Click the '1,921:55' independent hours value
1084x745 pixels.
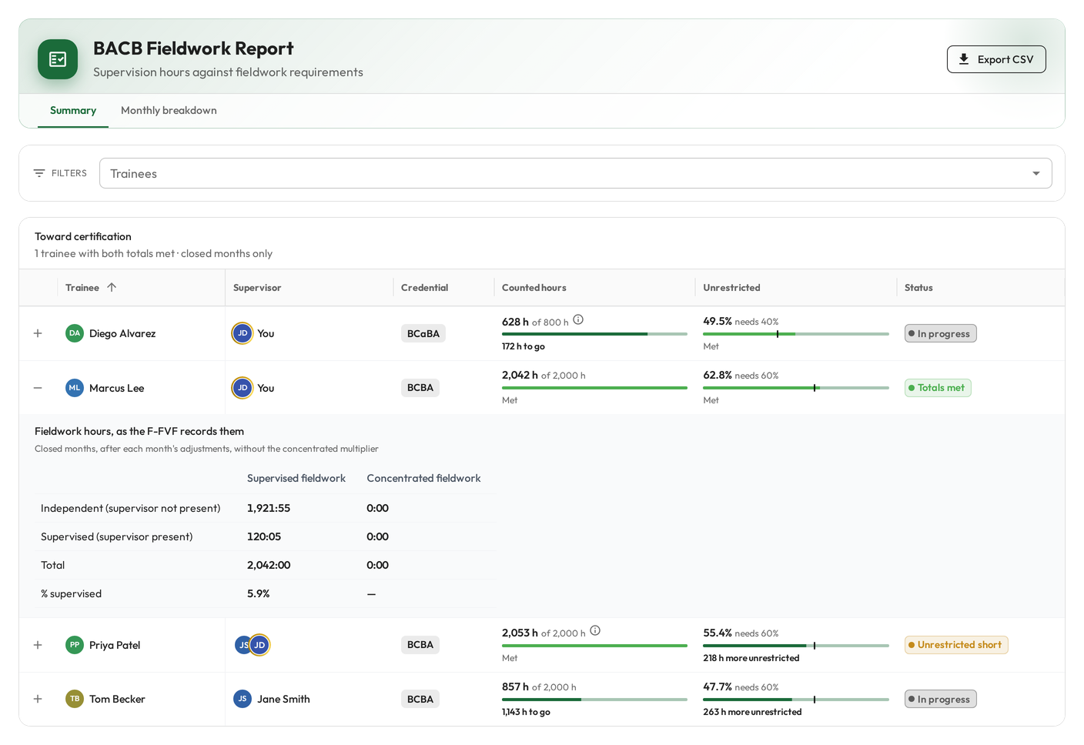(x=269, y=508)
